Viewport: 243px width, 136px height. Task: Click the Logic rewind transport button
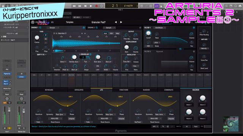click(74, 6)
